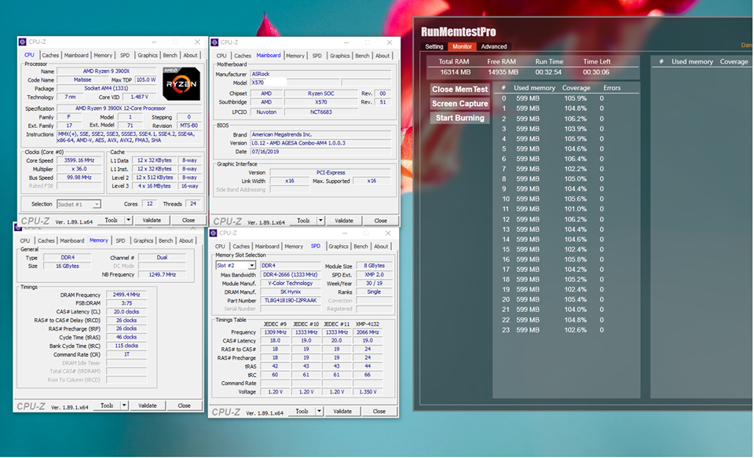Click row 23 coverage 102.6% in RunMemtestPro
Viewport: 754px width, 458px height.
tap(575, 330)
